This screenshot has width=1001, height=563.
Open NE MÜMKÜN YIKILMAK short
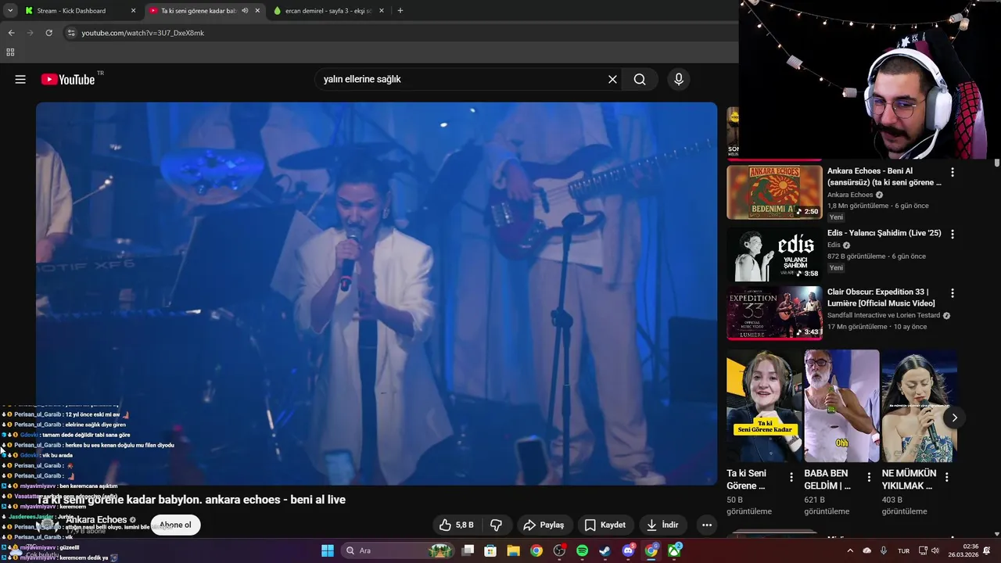(x=919, y=406)
